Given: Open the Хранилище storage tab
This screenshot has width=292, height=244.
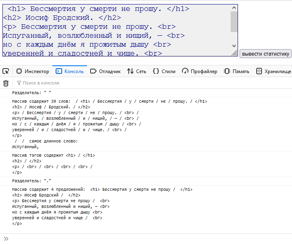Looking at the screenshot, I should click(273, 71).
